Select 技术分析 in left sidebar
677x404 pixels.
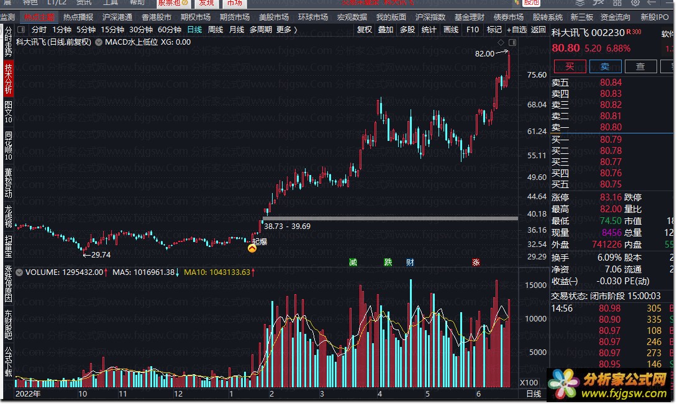[x=8, y=79]
